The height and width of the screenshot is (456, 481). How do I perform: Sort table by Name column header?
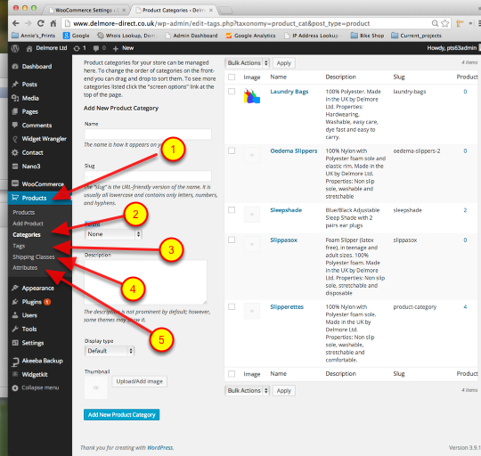coord(278,77)
